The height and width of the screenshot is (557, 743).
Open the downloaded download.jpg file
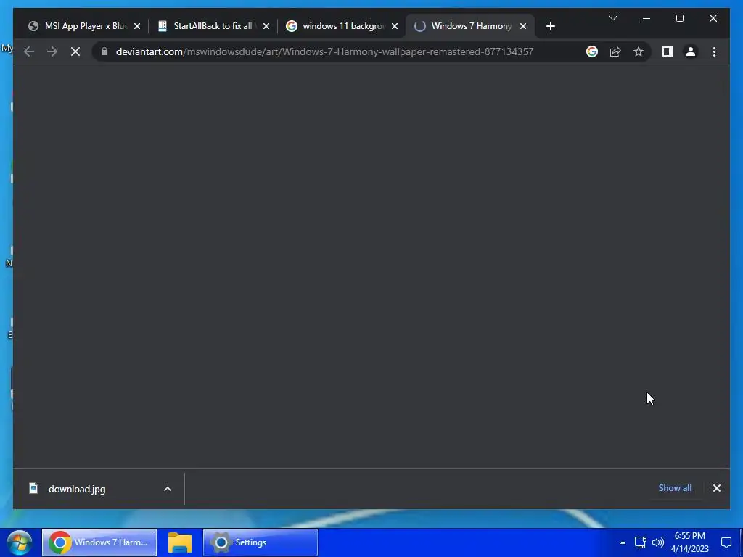tap(77, 490)
